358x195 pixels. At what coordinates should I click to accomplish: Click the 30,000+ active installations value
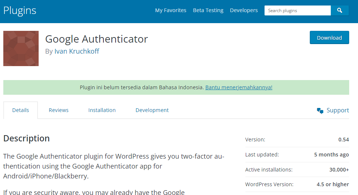click(339, 170)
